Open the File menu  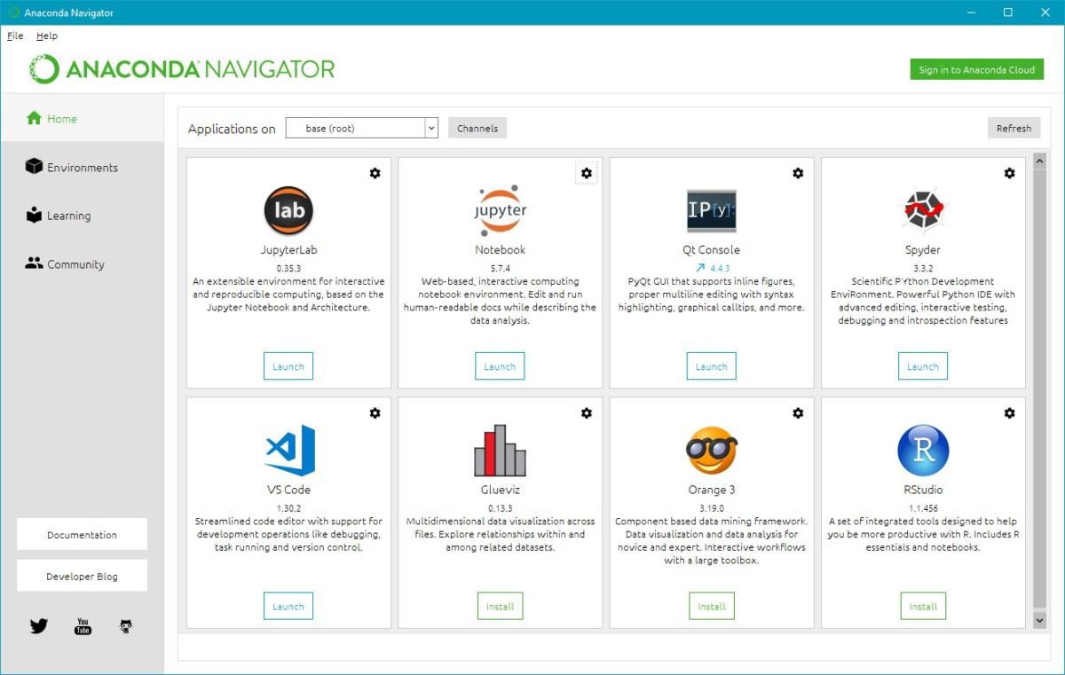[x=15, y=35]
